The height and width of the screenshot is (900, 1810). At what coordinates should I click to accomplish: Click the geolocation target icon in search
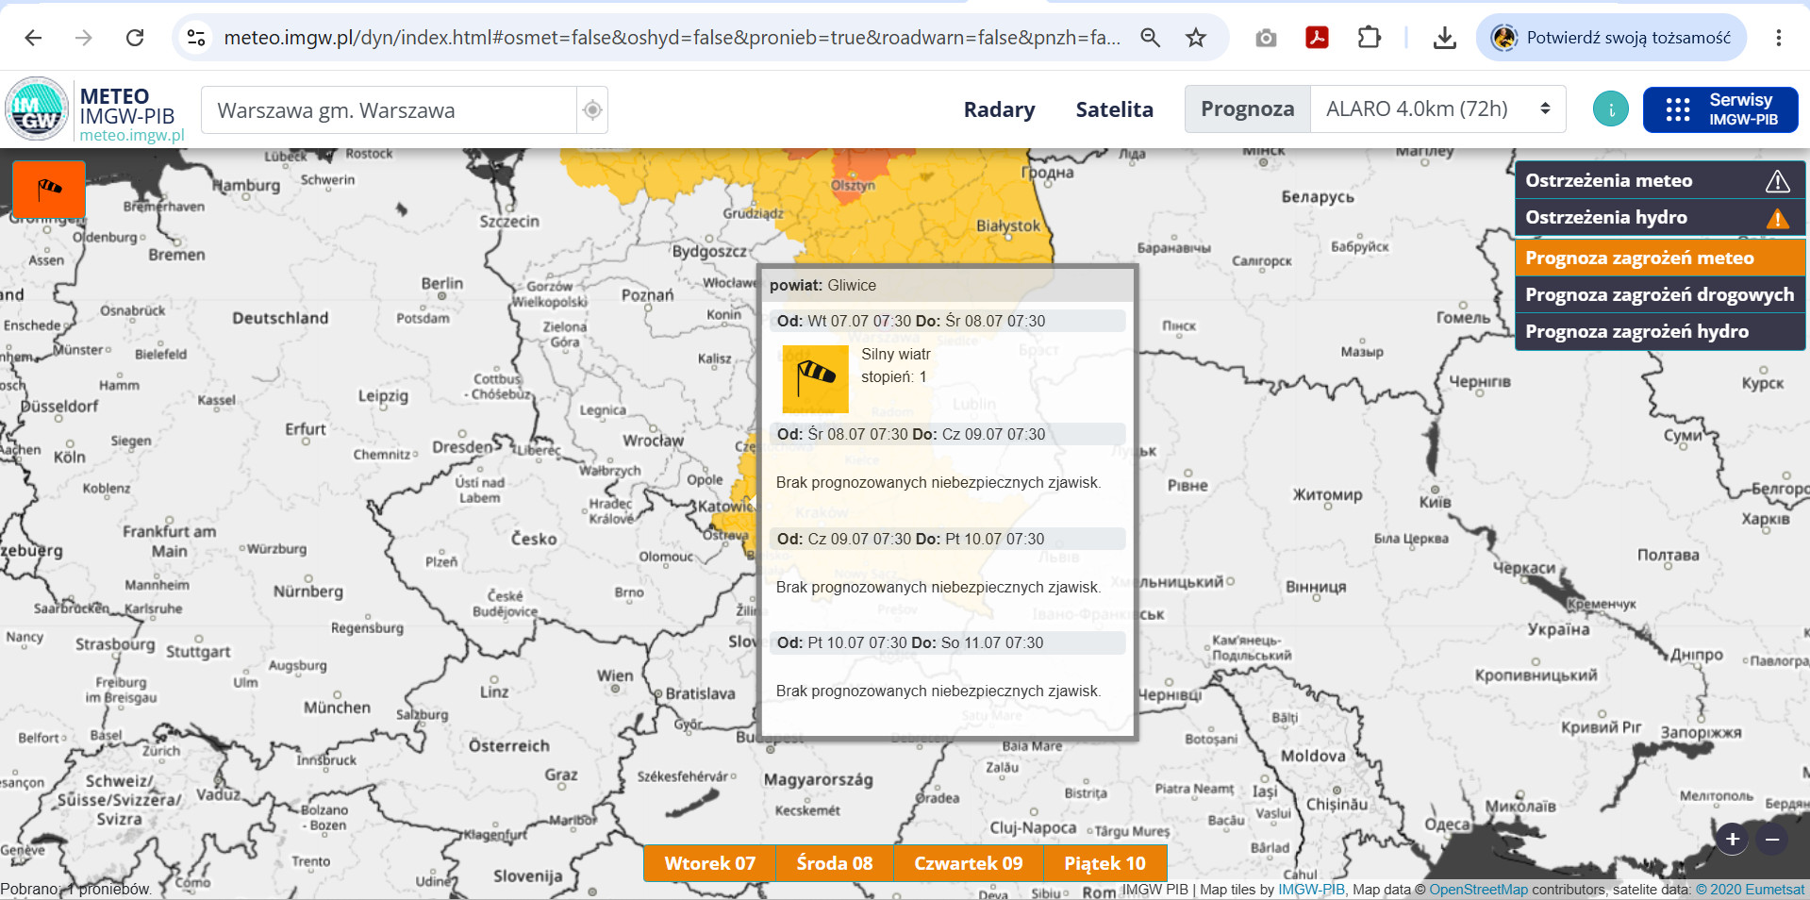pyautogui.click(x=592, y=110)
